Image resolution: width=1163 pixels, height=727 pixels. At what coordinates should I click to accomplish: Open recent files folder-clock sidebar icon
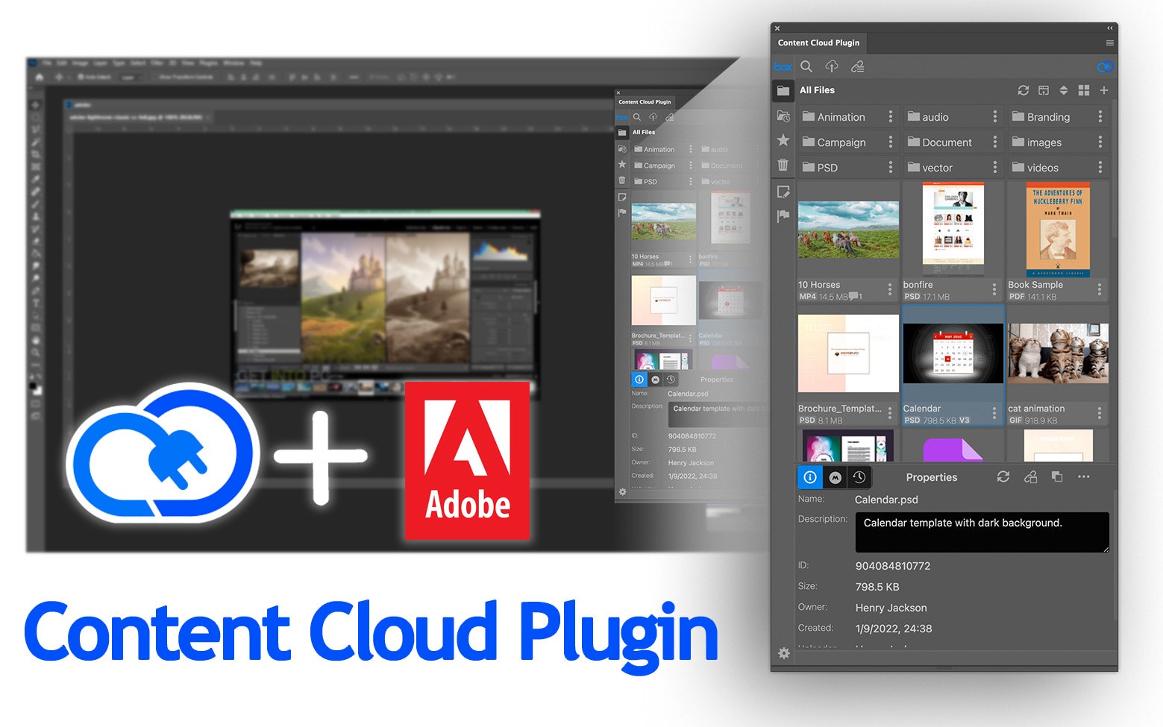tap(783, 116)
